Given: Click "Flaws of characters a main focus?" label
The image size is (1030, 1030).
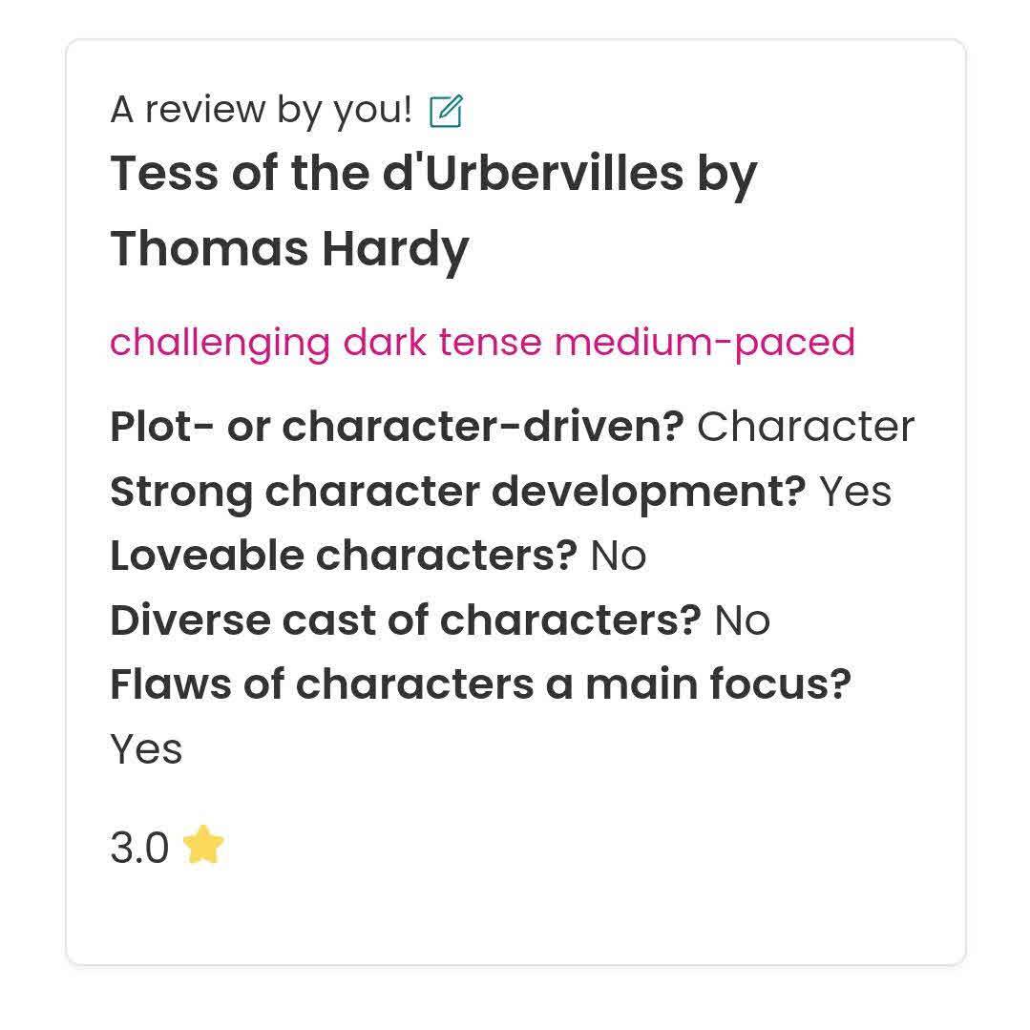Looking at the screenshot, I should [x=480, y=684].
